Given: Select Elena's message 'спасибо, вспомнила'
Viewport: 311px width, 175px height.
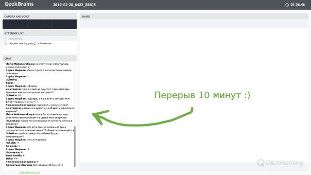Looking at the screenshot, I should [37, 116].
